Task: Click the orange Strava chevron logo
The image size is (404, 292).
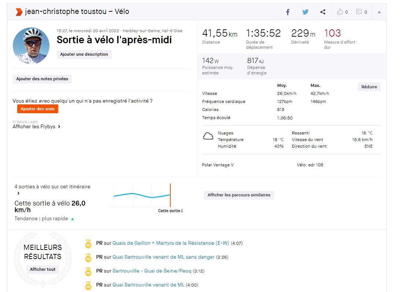Action: pos(19,12)
